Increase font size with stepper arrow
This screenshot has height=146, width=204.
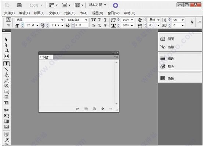click(x=22, y=24)
